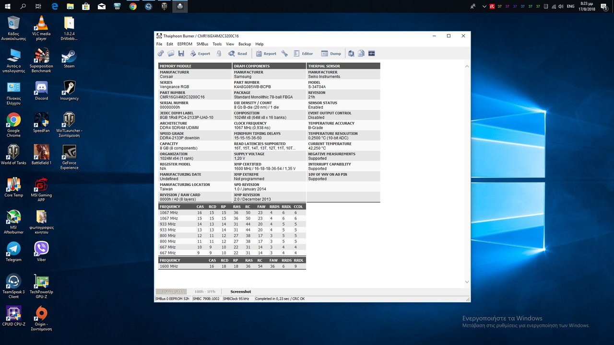The width and height of the screenshot is (614, 345).
Task: Switch to the Screenshot tab
Action: coord(240,291)
